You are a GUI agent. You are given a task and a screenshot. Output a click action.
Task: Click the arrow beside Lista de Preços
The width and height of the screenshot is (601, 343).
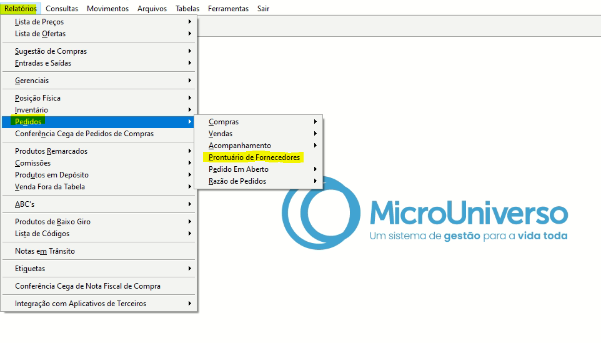189,22
